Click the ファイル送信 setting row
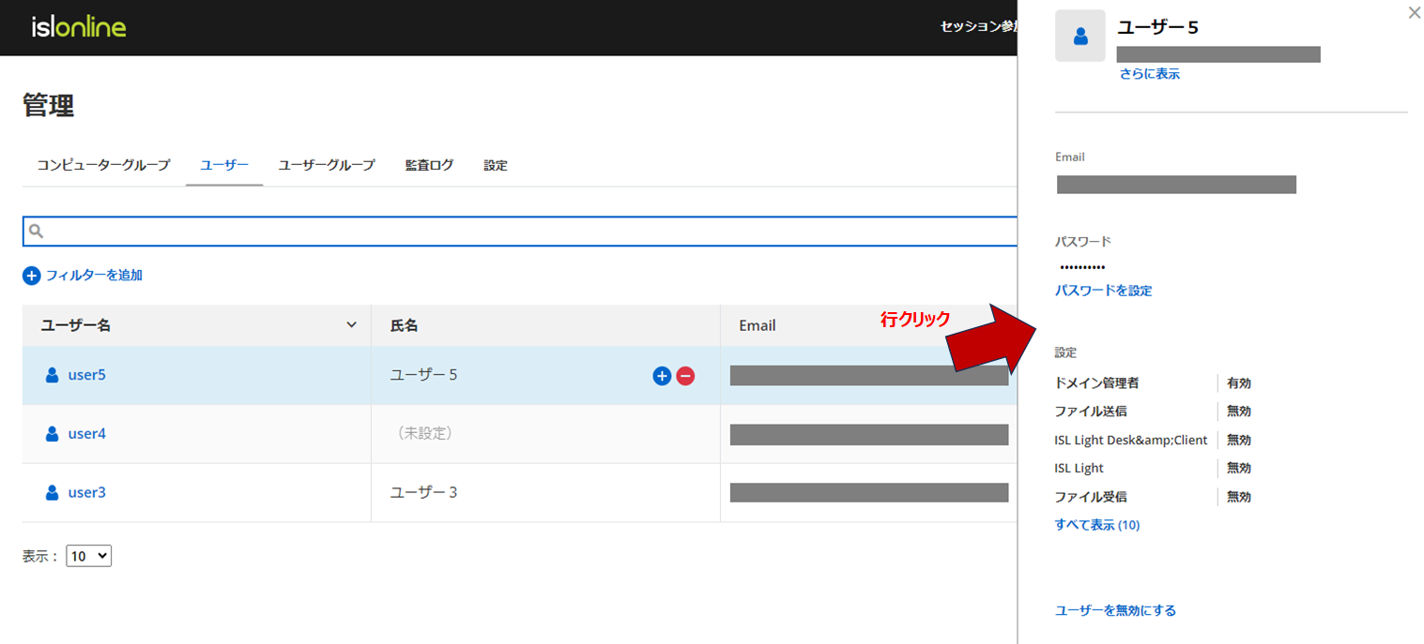 1153,412
